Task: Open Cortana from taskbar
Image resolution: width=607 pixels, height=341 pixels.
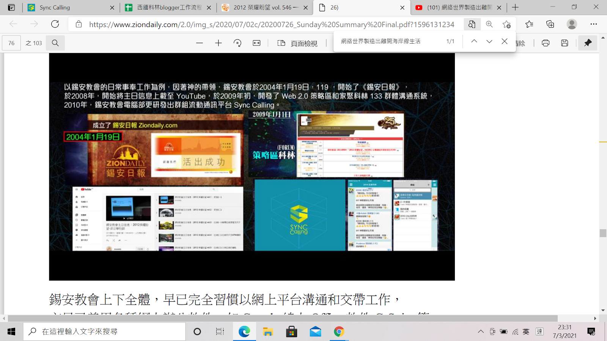Action: [197, 332]
